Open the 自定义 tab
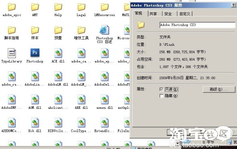The image size is (237, 149). point(185,14)
